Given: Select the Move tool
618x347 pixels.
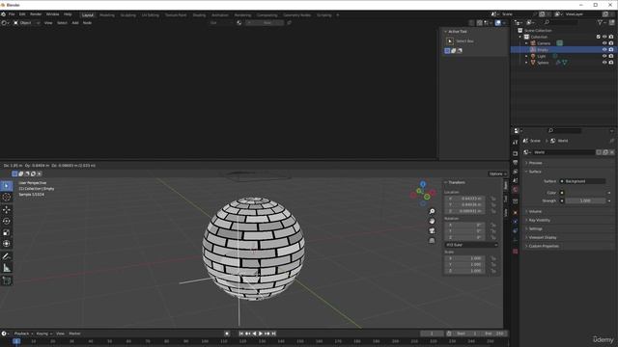Looking at the screenshot, I should (x=7, y=209).
